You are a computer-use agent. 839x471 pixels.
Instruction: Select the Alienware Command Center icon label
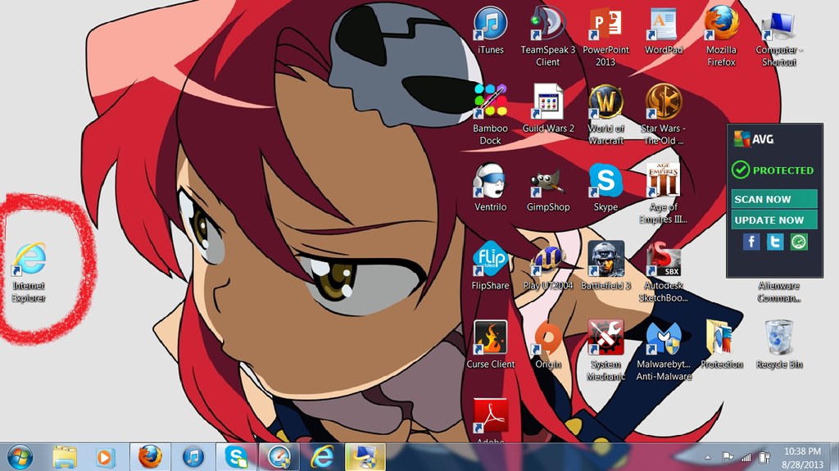(778, 292)
